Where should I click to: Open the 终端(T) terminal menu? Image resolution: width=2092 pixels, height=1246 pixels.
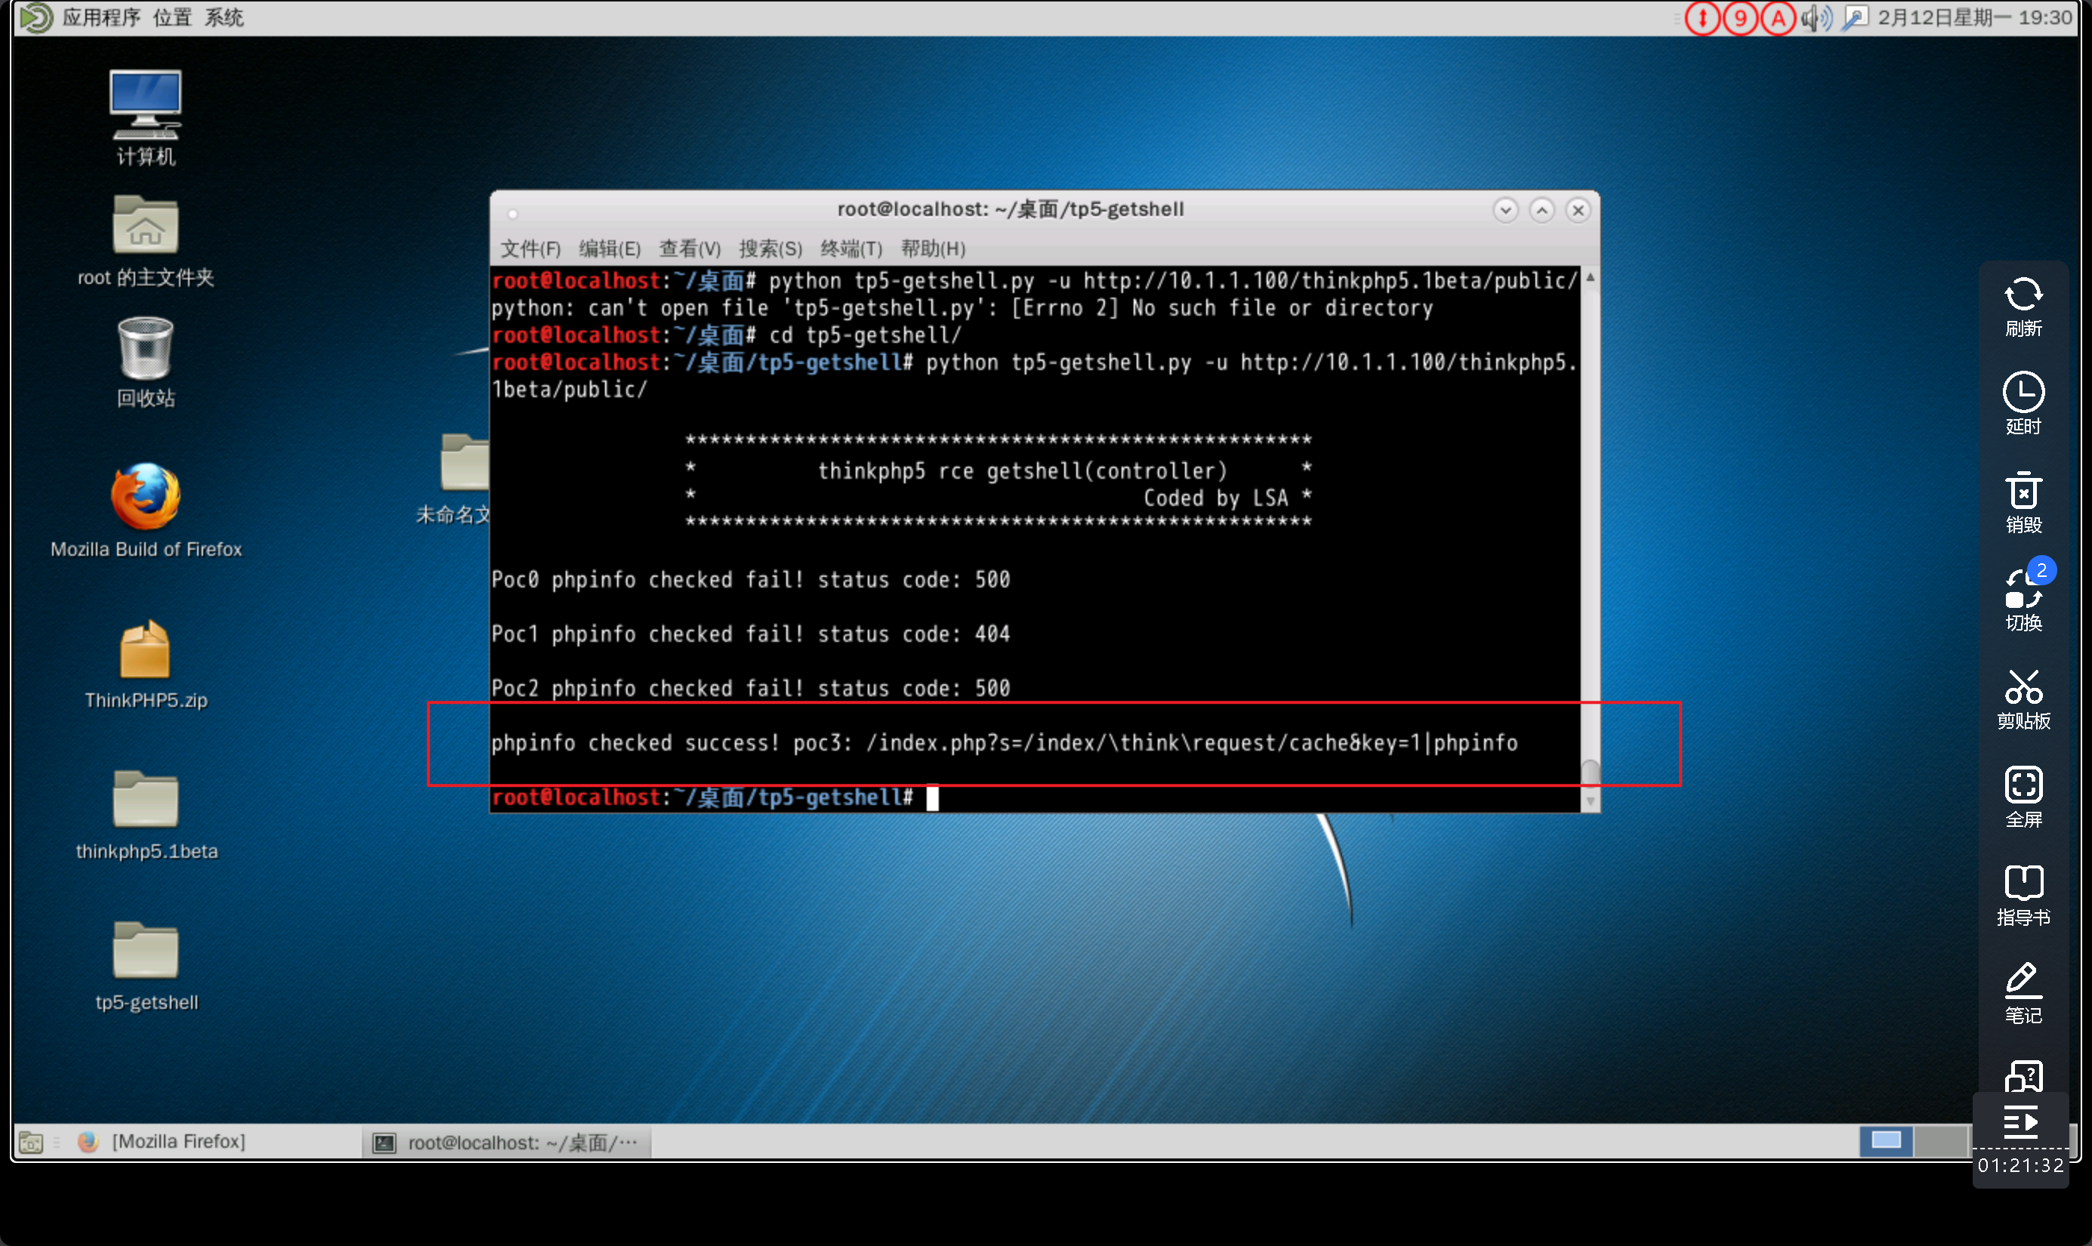point(850,248)
